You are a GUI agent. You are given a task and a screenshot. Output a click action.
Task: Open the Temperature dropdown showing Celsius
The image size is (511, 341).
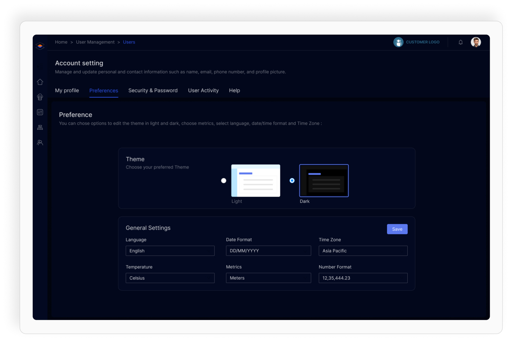pos(170,278)
